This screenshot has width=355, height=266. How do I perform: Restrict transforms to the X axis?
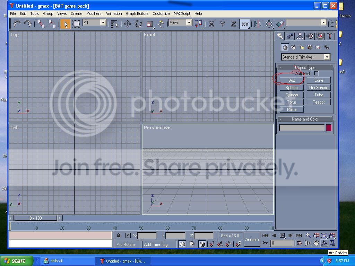click(211, 24)
